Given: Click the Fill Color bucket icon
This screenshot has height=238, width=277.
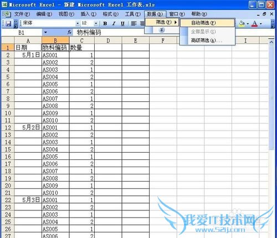Looking at the screenshot, I should coord(242,23).
